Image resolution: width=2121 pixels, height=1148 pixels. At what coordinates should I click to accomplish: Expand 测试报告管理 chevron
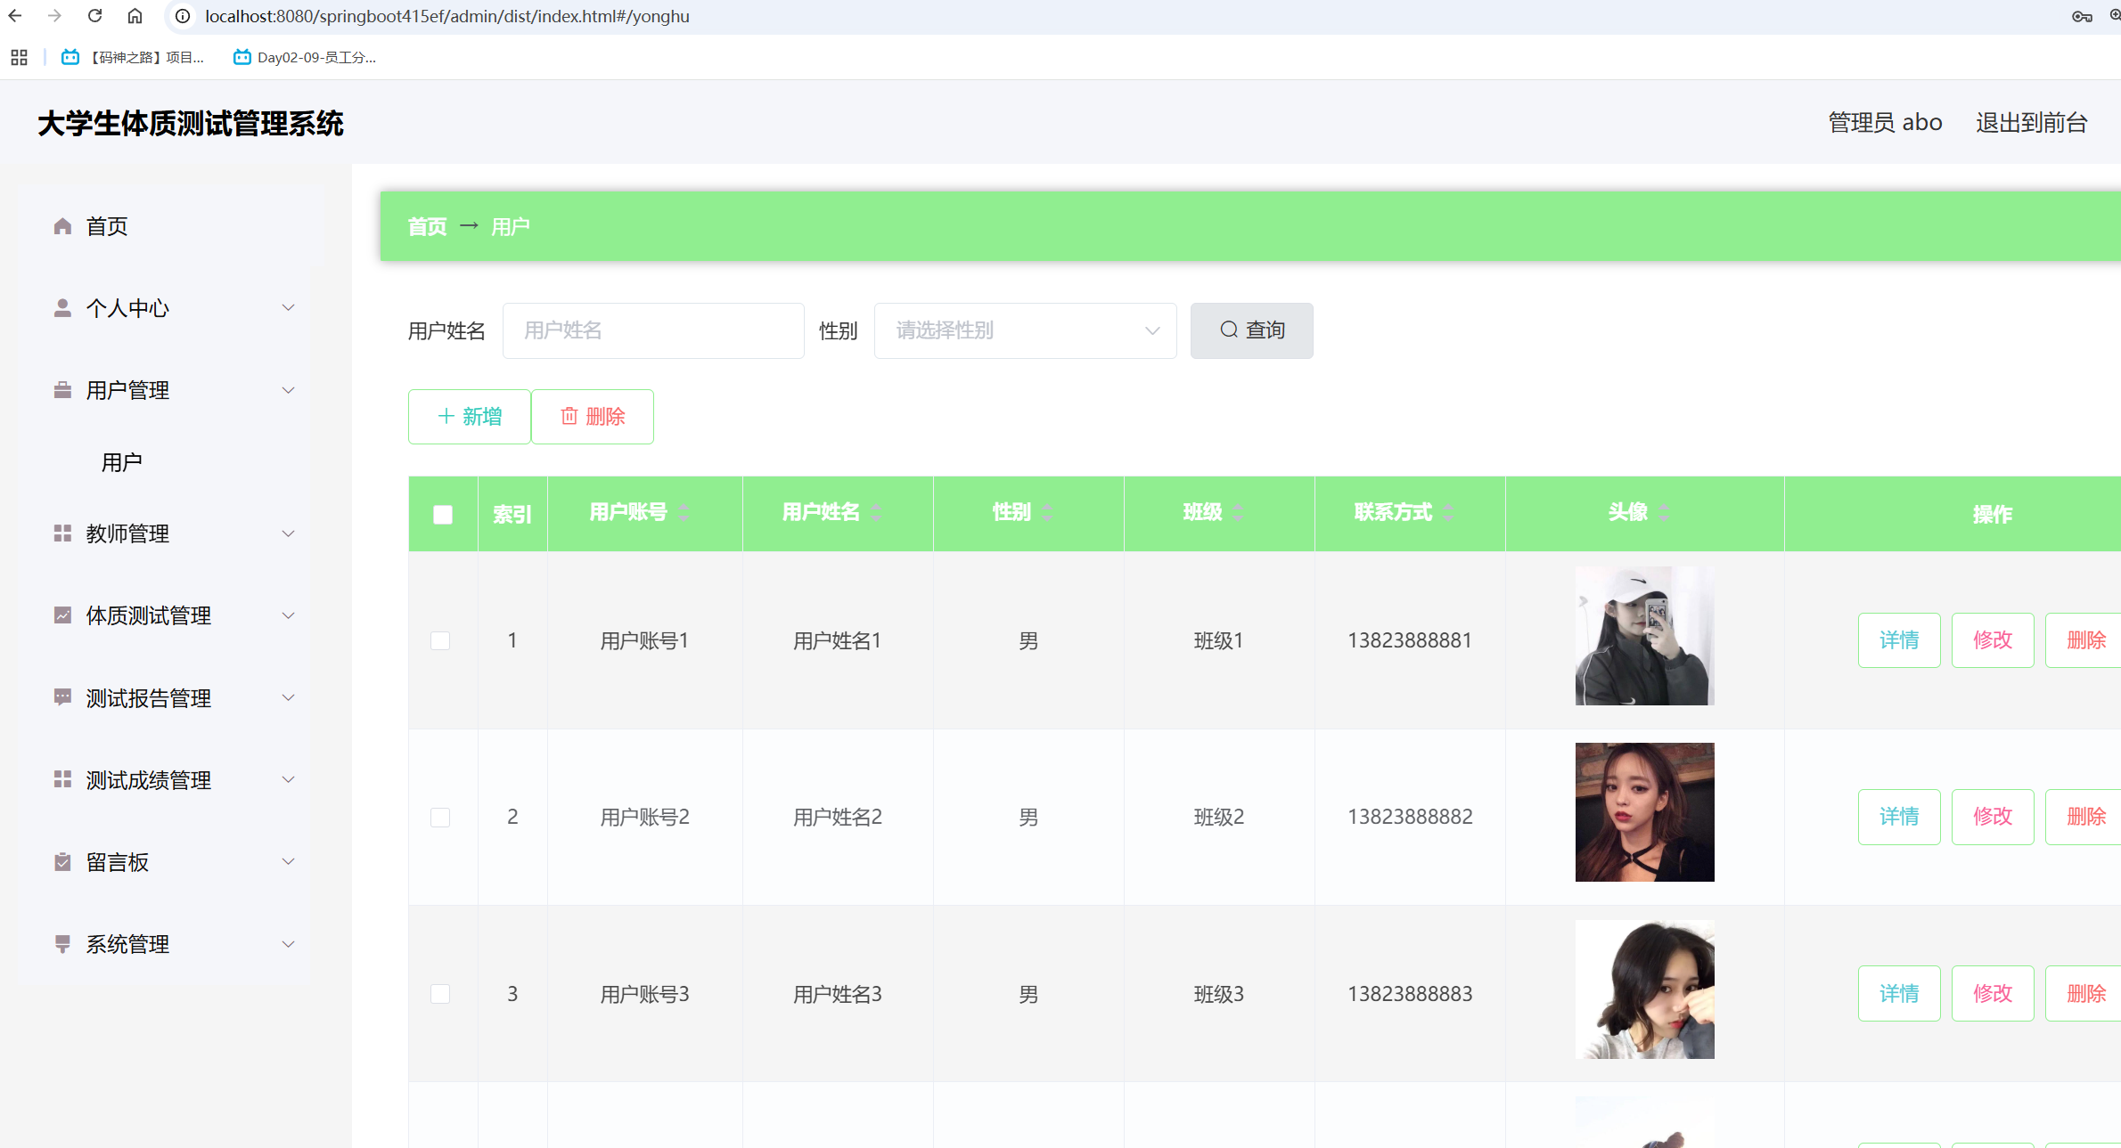[288, 697]
